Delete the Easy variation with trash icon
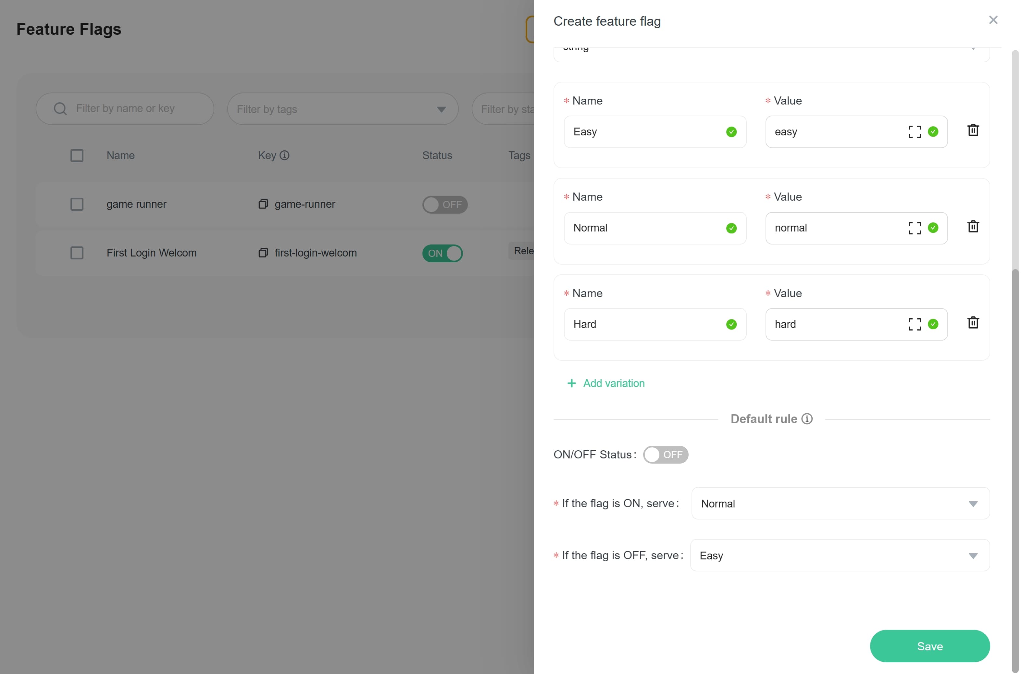This screenshot has height=674, width=1023. point(973,130)
